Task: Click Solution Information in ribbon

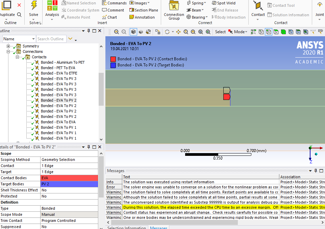Action: coord(288,15)
